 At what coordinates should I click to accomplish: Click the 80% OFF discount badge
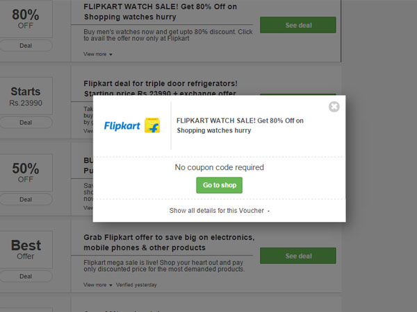pos(26,19)
